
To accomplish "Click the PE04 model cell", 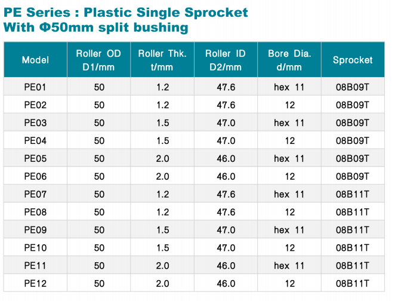I will pyautogui.click(x=35, y=141).
